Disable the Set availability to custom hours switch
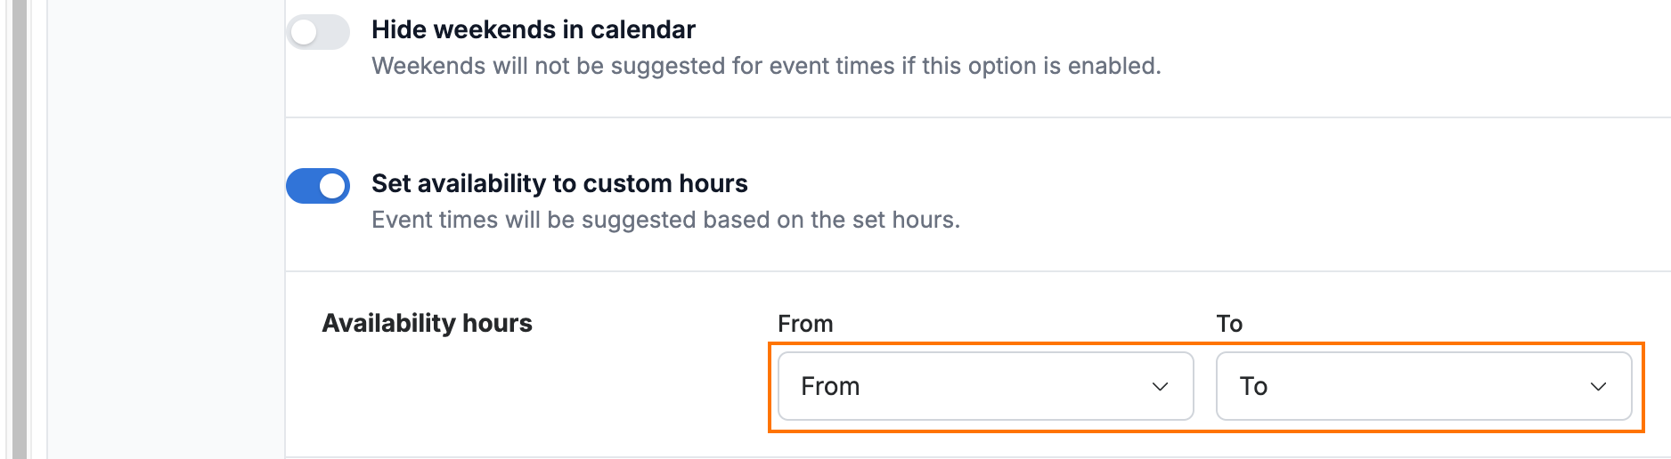The width and height of the screenshot is (1671, 459). [318, 186]
